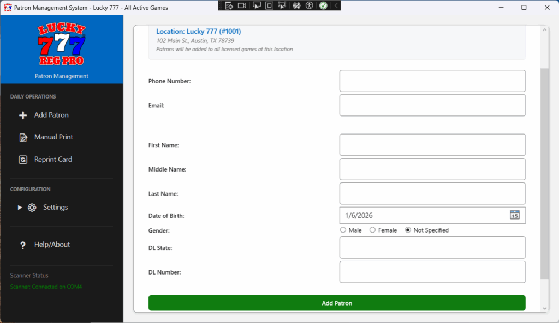Click the scrollbar down arrow
The image size is (559, 323).
point(544,308)
